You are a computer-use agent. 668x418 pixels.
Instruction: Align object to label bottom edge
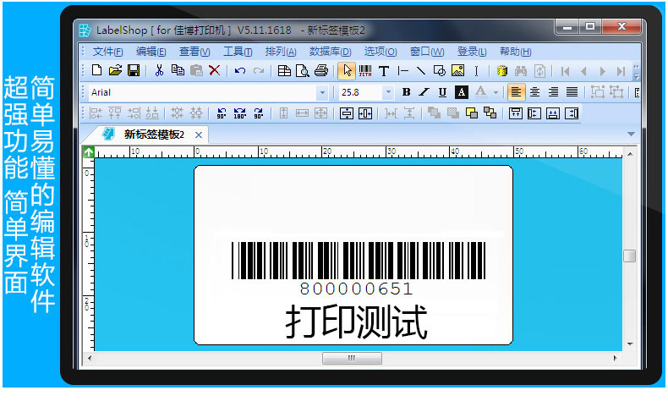(553, 113)
